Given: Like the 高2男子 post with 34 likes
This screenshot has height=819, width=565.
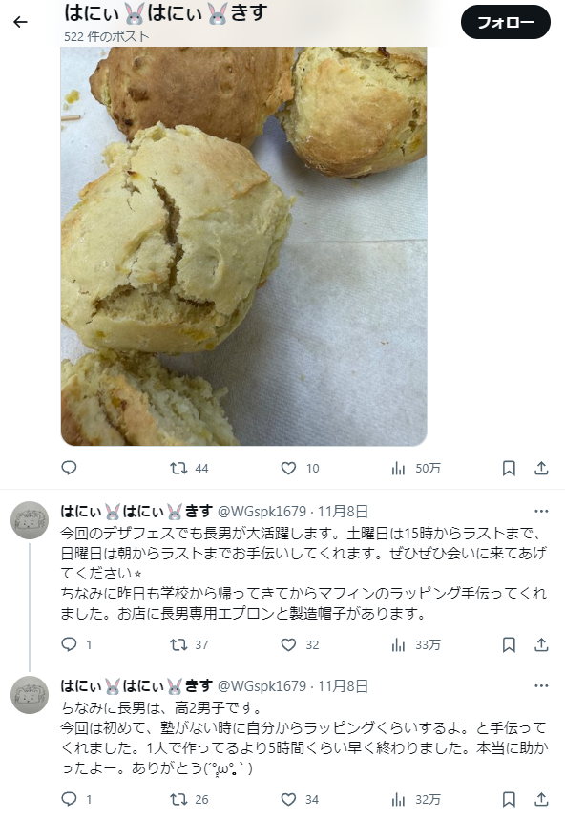Looking at the screenshot, I should [x=300, y=799].
